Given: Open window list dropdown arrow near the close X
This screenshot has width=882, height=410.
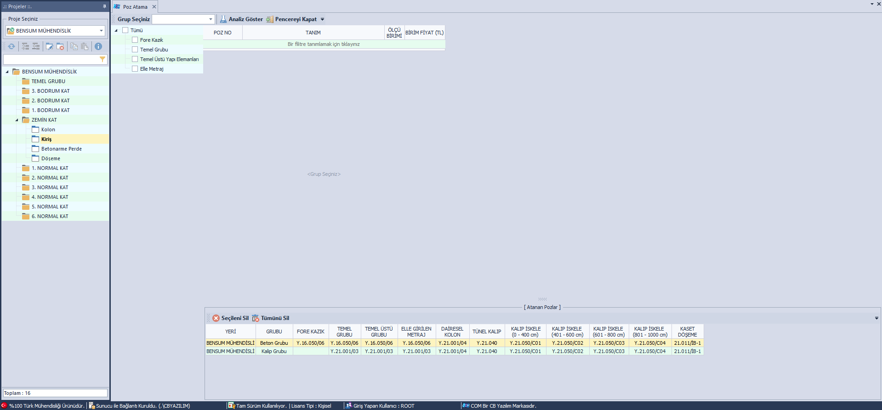Looking at the screenshot, I should click(x=872, y=4).
